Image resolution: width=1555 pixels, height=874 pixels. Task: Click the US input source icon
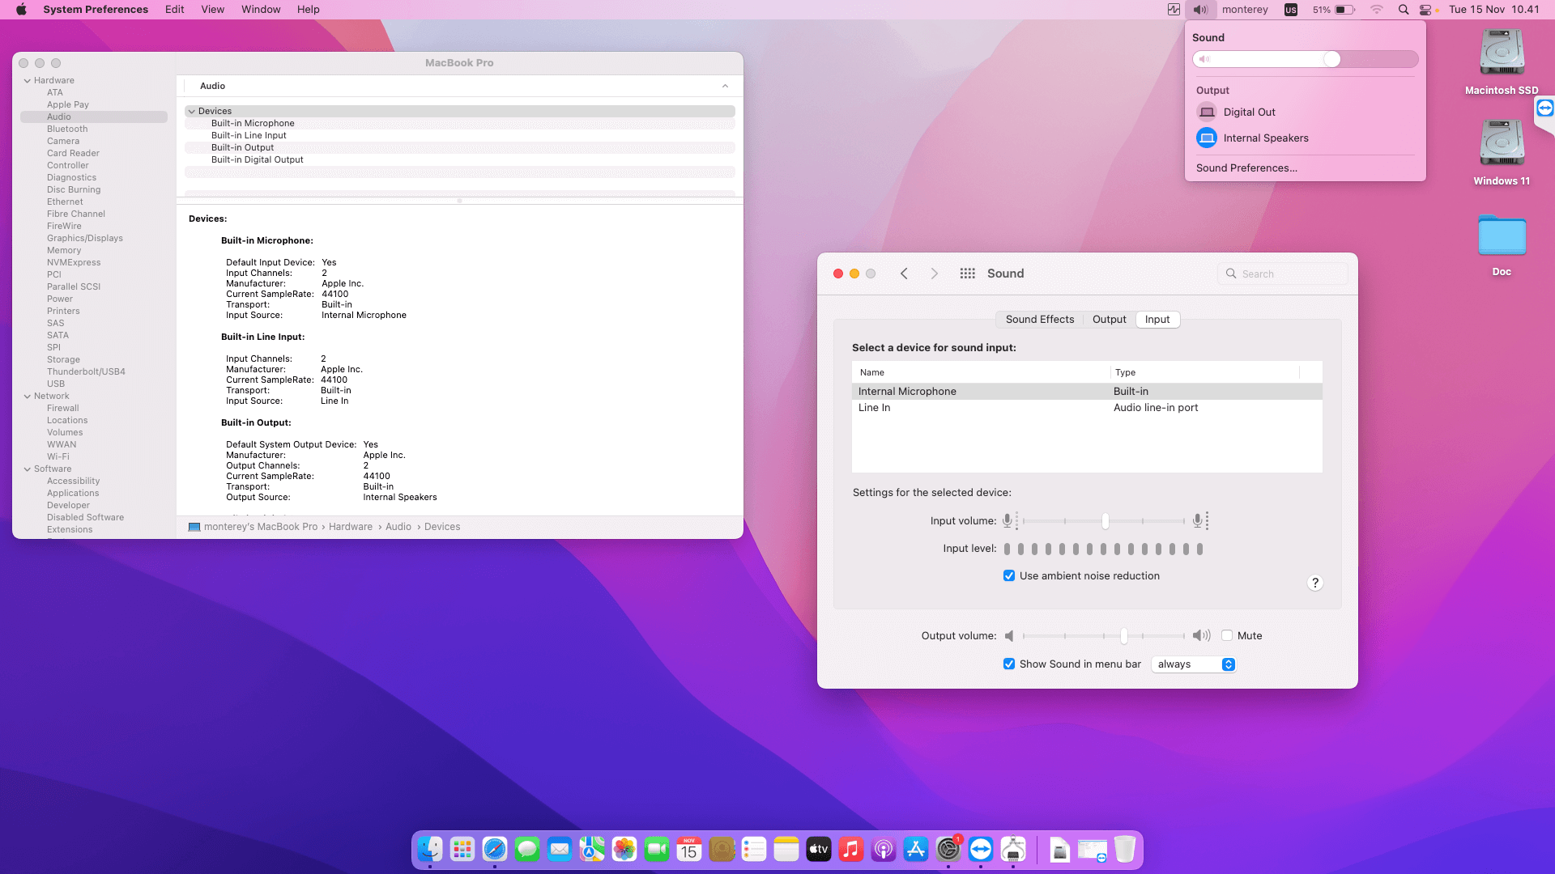pyautogui.click(x=1291, y=10)
